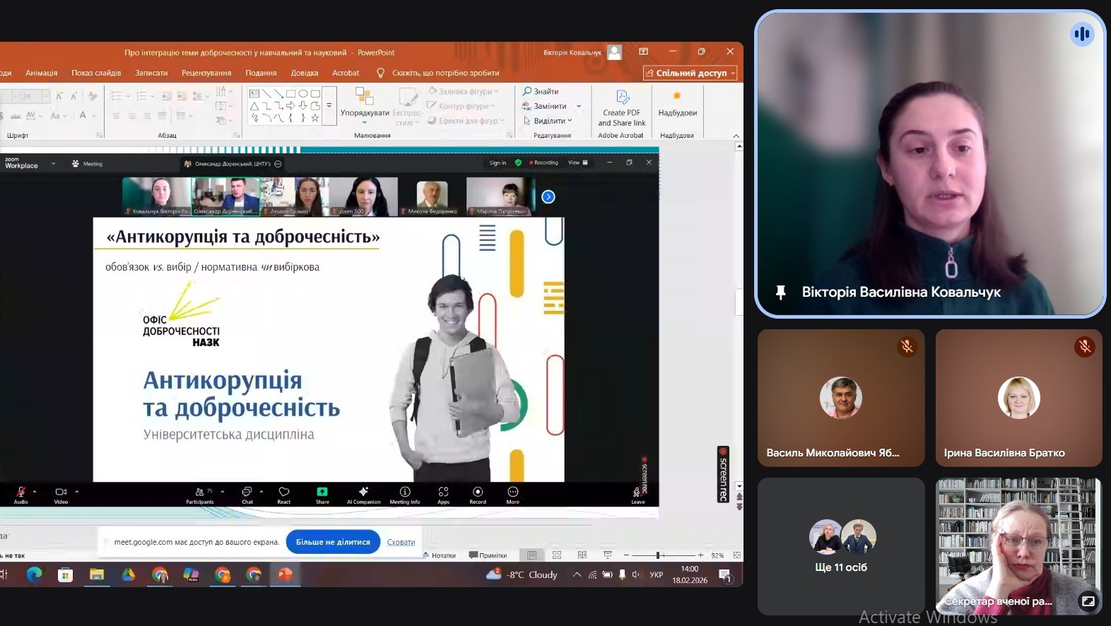Image resolution: width=1111 pixels, height=626 pixels.
Task: Toggle the Нотатки notes pane
Action: point(439,555)
